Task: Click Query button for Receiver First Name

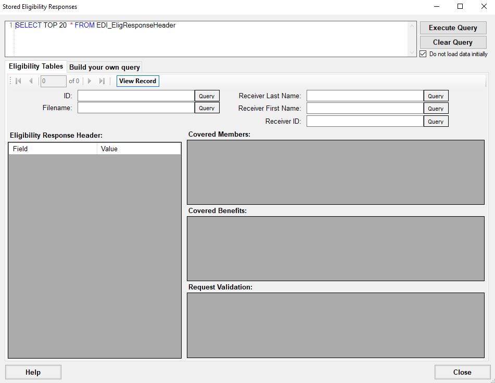Action: tap(436, 109)
